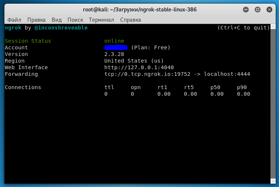This screenshot has width=279, height=187.
Task: Open the Вид menu
Action: (x=56, y=20)
